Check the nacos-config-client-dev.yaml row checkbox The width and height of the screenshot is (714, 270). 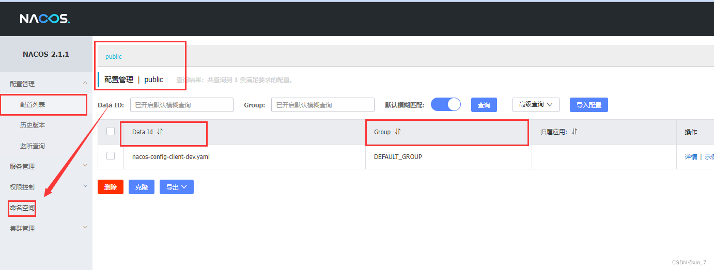(111, 156)
